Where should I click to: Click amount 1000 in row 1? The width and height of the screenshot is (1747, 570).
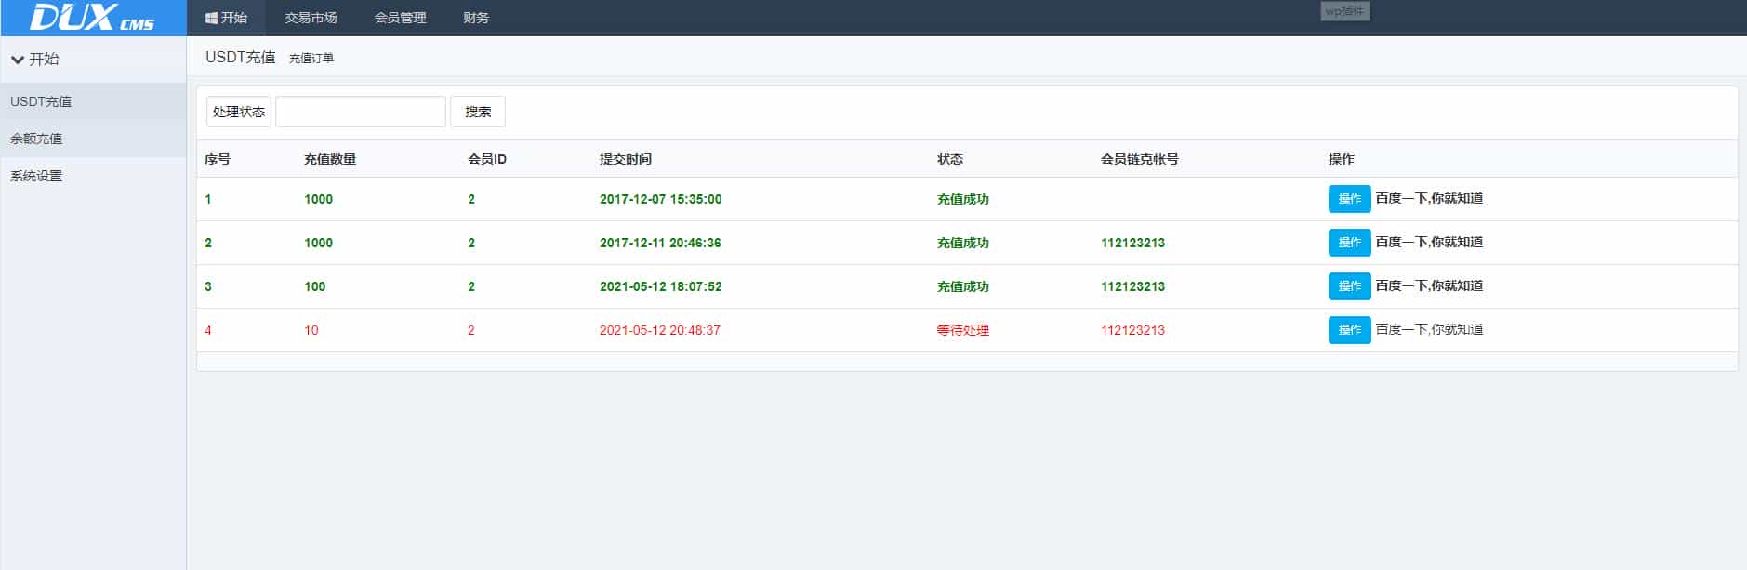point(318,199)
